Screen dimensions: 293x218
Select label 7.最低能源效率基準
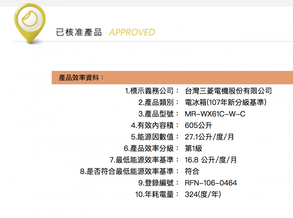pos(144,160)
